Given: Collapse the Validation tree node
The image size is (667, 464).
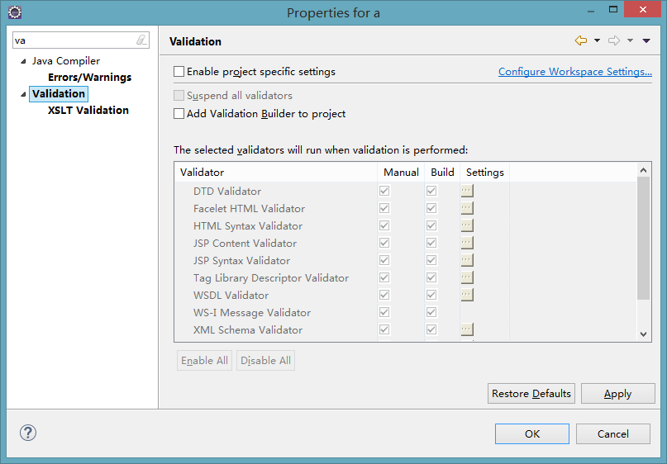Looking at the screenshot, I should click(23, 95).
